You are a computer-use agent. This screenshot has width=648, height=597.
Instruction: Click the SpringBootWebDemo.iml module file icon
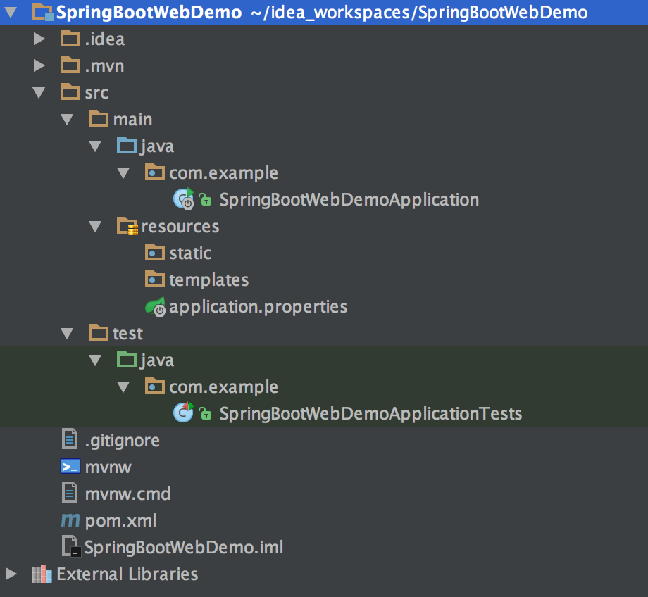tap(71, 546)
